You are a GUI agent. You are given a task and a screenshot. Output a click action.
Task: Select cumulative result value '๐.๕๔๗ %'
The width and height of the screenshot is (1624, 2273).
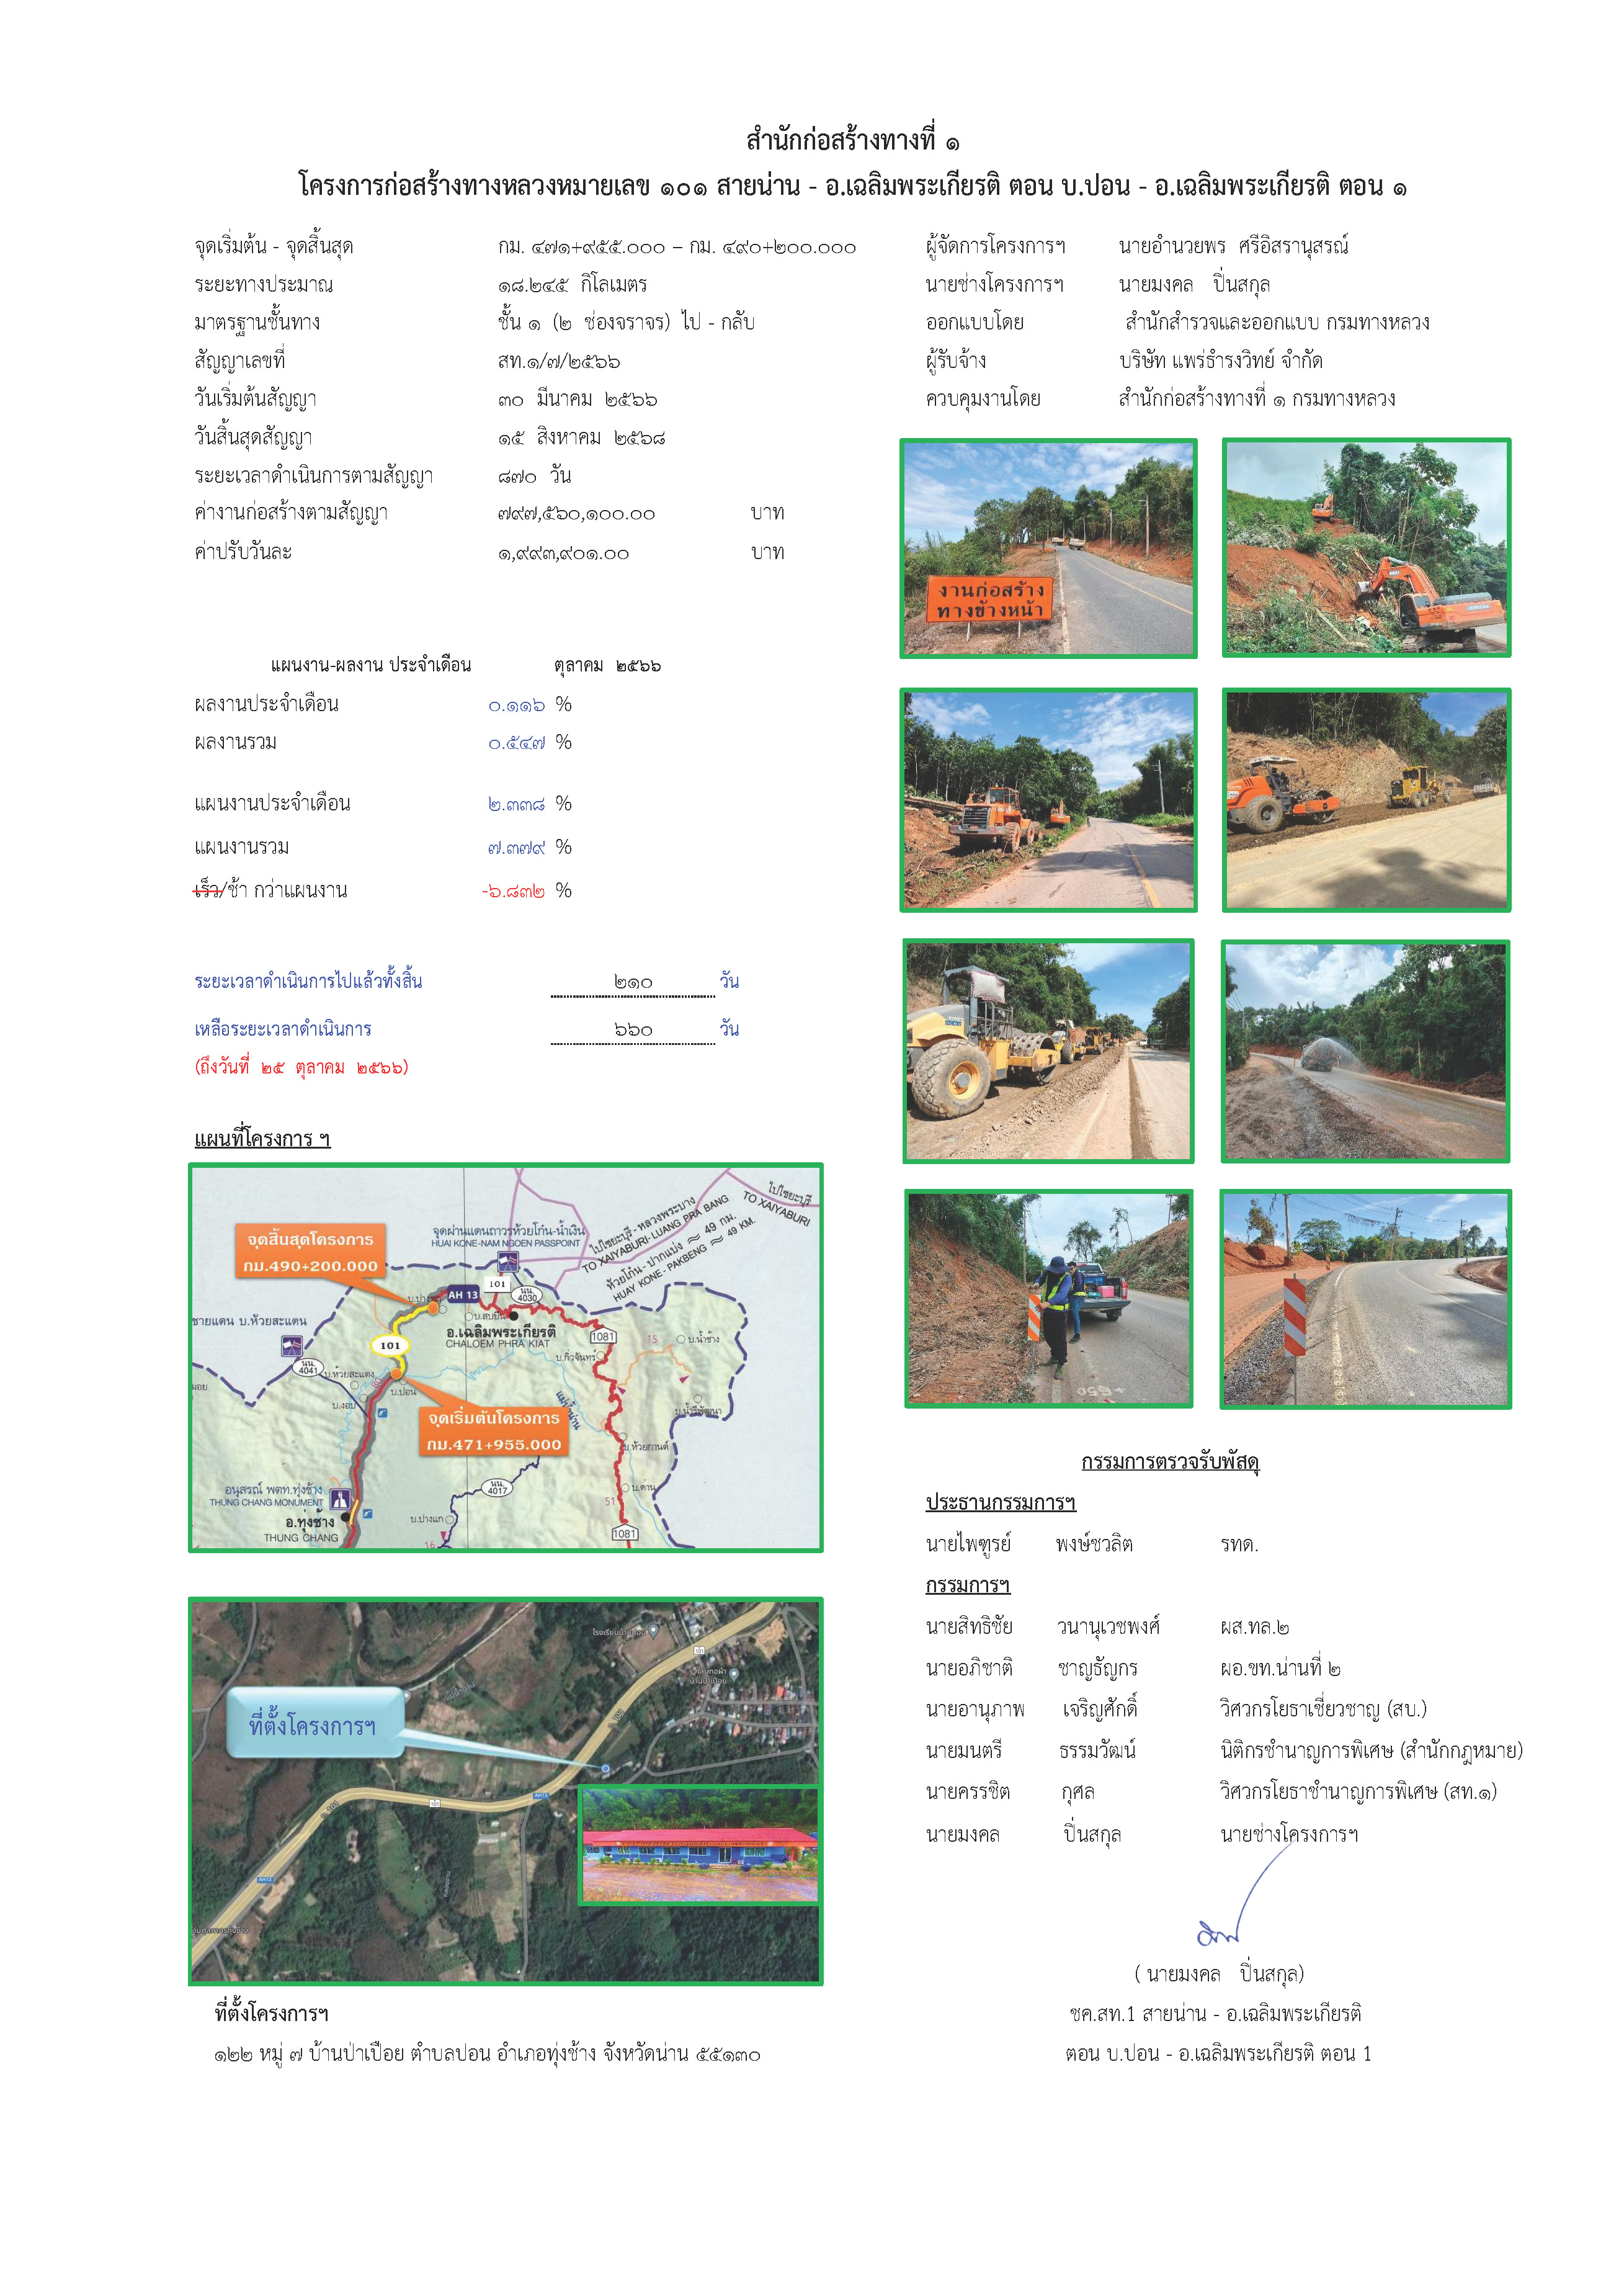point(530,743)
